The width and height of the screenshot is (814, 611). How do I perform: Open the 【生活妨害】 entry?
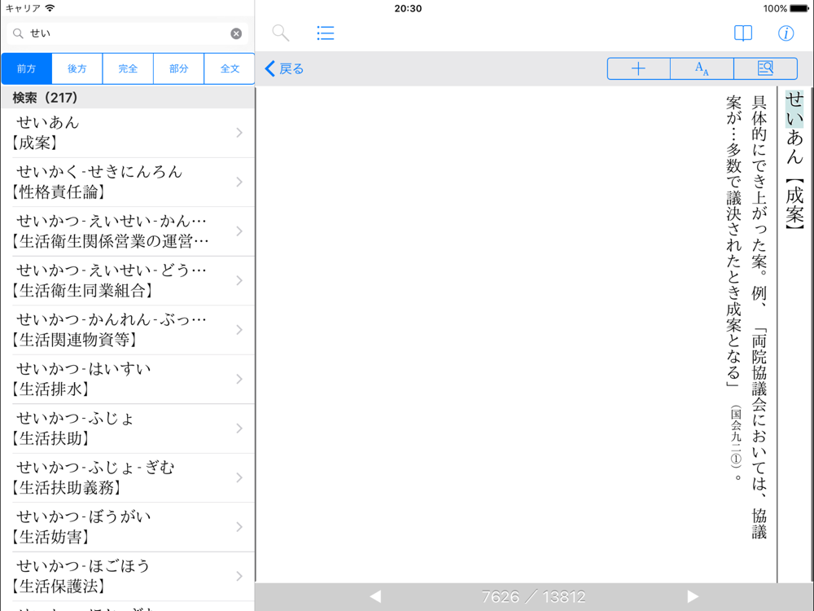click(x=128, y=527)
